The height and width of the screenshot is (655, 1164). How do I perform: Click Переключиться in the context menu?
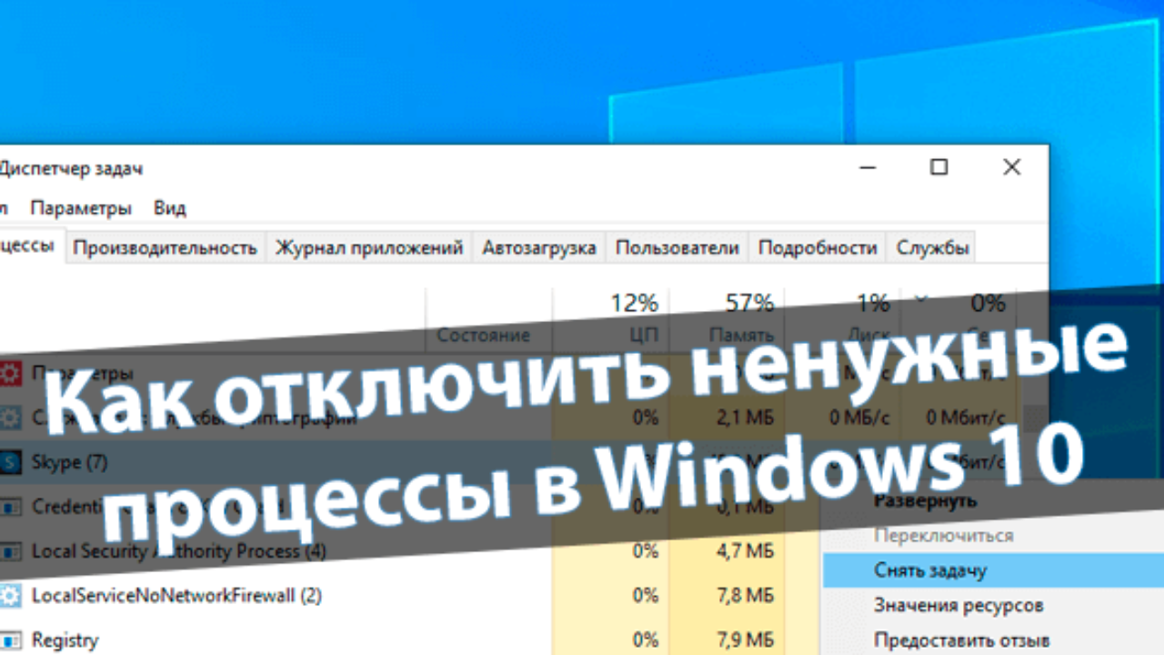pyautogui.click(x=943, y=535)
